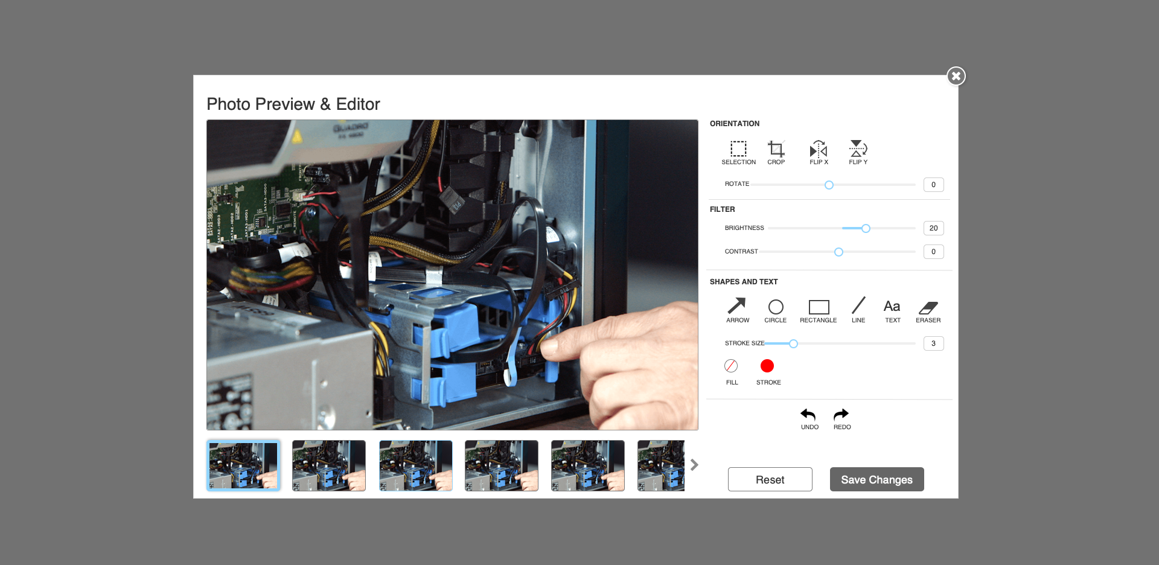Select the fifth photo thumbnail
Screen dimensions: 1159x565
588,465
